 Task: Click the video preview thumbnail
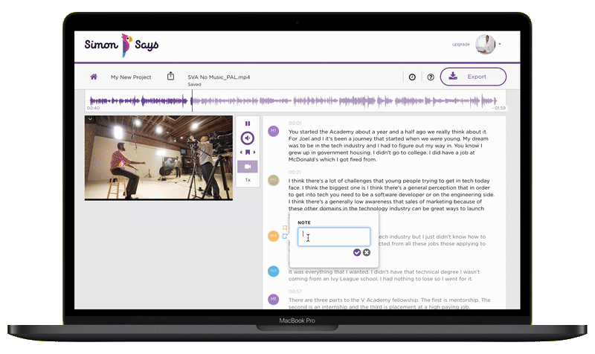click(x=158, y=158)
